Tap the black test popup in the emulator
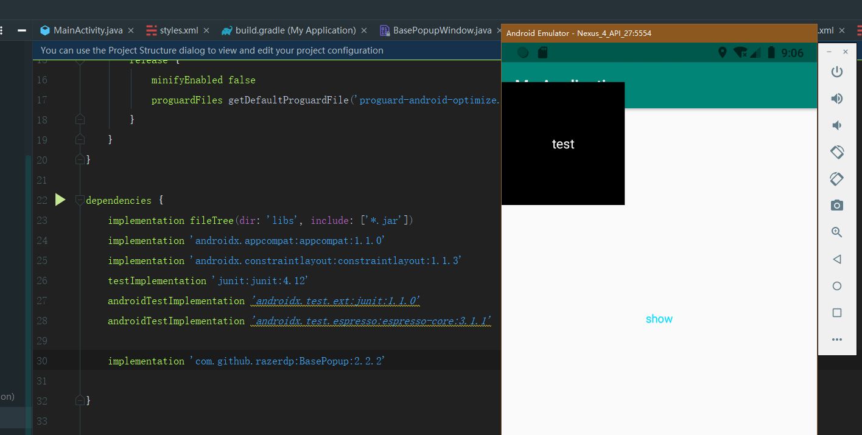862x435 pixels. coord(562,144)
